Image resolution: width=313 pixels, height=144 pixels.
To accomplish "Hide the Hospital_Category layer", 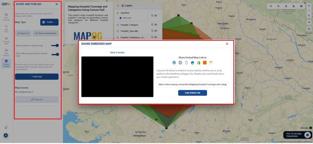I will [156, 25].
